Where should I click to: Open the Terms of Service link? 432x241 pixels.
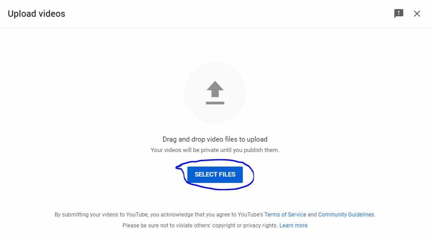coord(285,215)
